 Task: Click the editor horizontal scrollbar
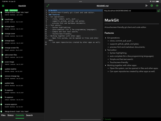click(81, 120)
